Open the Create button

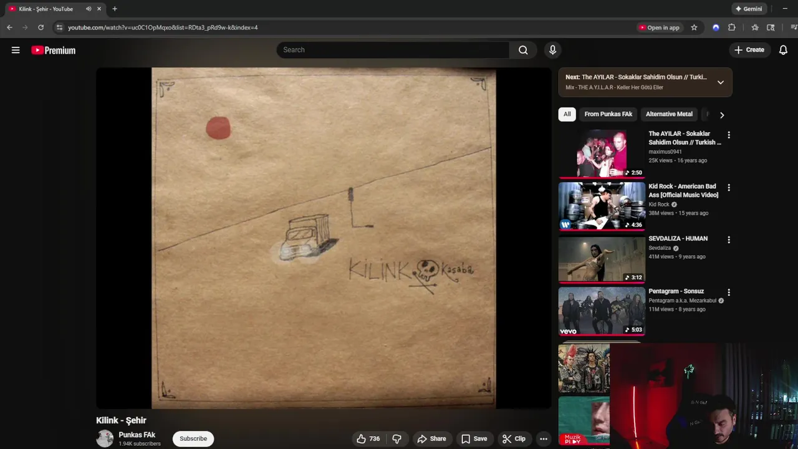749,50
